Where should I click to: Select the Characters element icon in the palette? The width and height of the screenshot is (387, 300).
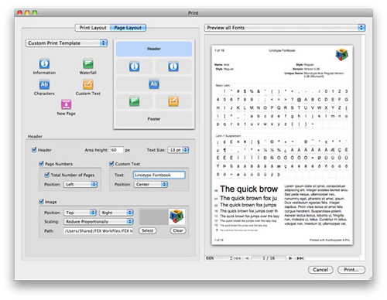tap(44, 84)
